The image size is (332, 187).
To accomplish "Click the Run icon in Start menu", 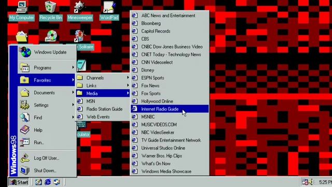I will point(24,142).
